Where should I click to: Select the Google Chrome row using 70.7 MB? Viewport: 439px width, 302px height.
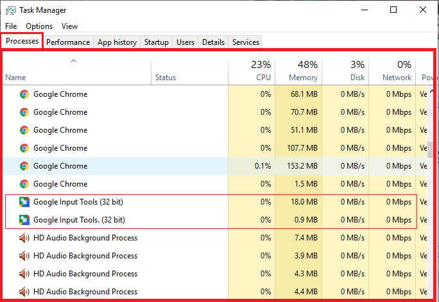[x=215, y=112]
